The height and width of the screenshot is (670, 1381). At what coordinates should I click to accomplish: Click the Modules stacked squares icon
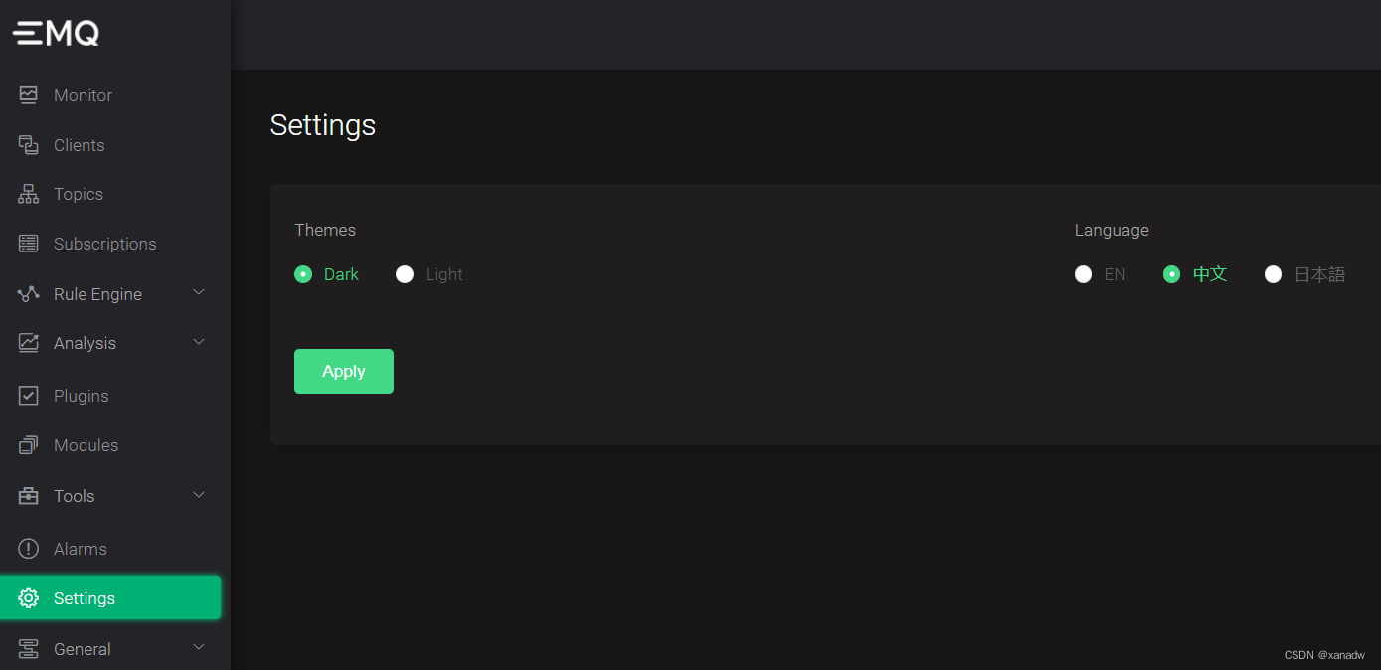[x=28, y=445]
